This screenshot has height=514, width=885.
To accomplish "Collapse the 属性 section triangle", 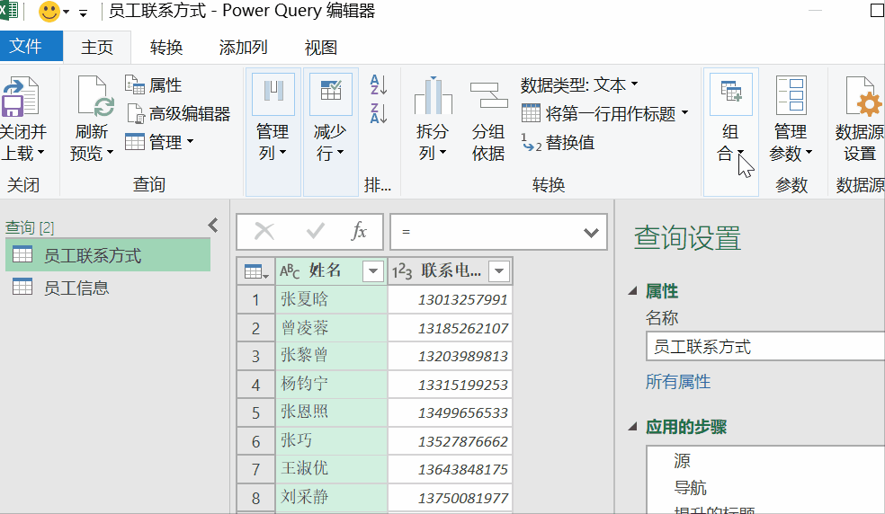I will pyautogui.click(x=632, y=291).
